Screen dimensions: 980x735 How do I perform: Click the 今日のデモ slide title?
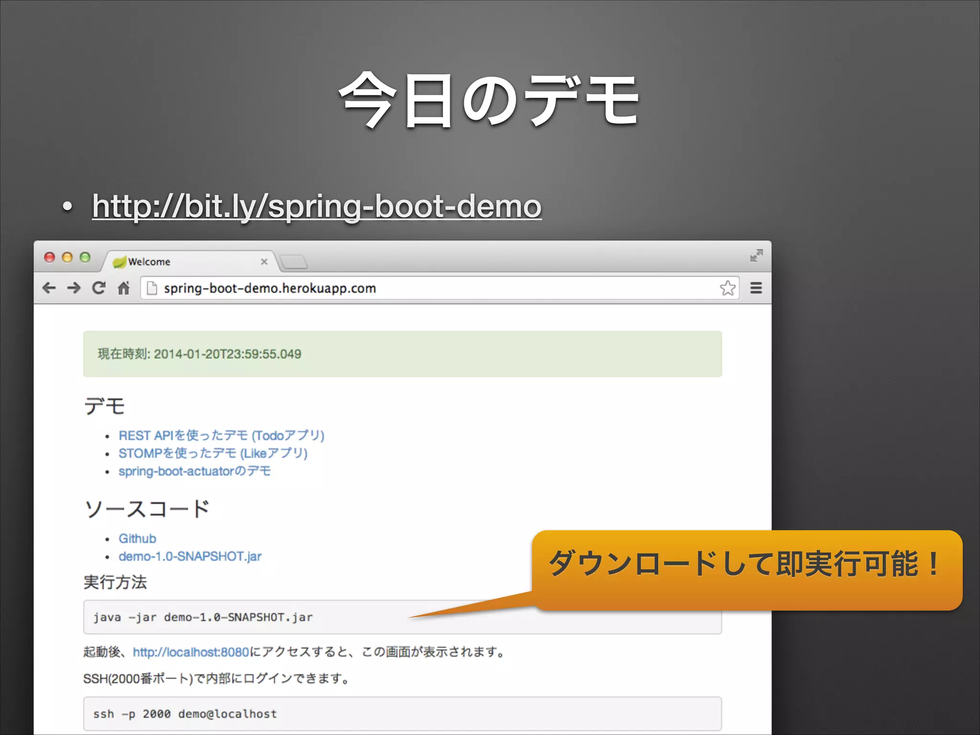tap(490, 100)
